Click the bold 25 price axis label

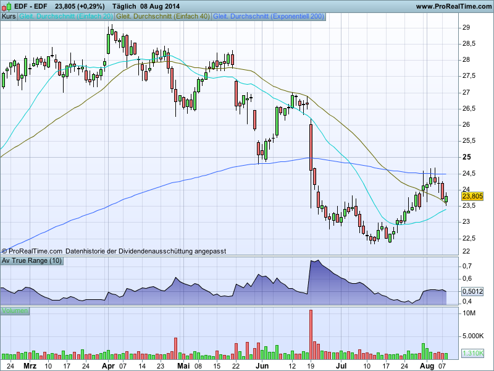click(467, 157)
